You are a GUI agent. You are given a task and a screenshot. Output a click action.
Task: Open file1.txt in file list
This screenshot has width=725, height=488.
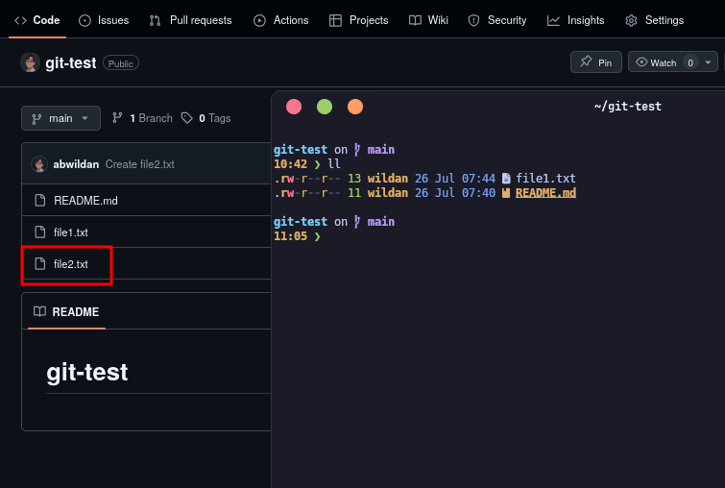coord(71,232)
